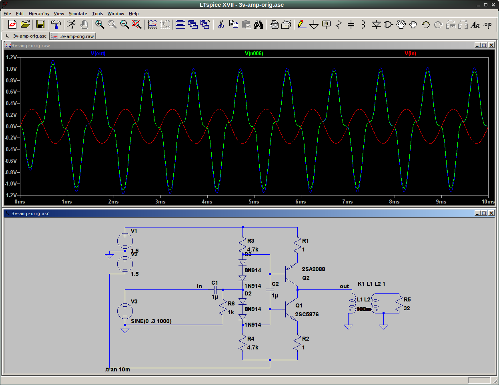Click the Mirror toolbar icon
The width and height of the screenshot is (499, 385).
pyautogui.click(x=463, y=24)
